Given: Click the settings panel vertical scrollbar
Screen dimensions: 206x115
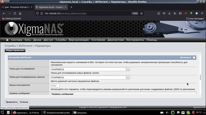Looking at the screenshot, I should (x=200, y=77).
